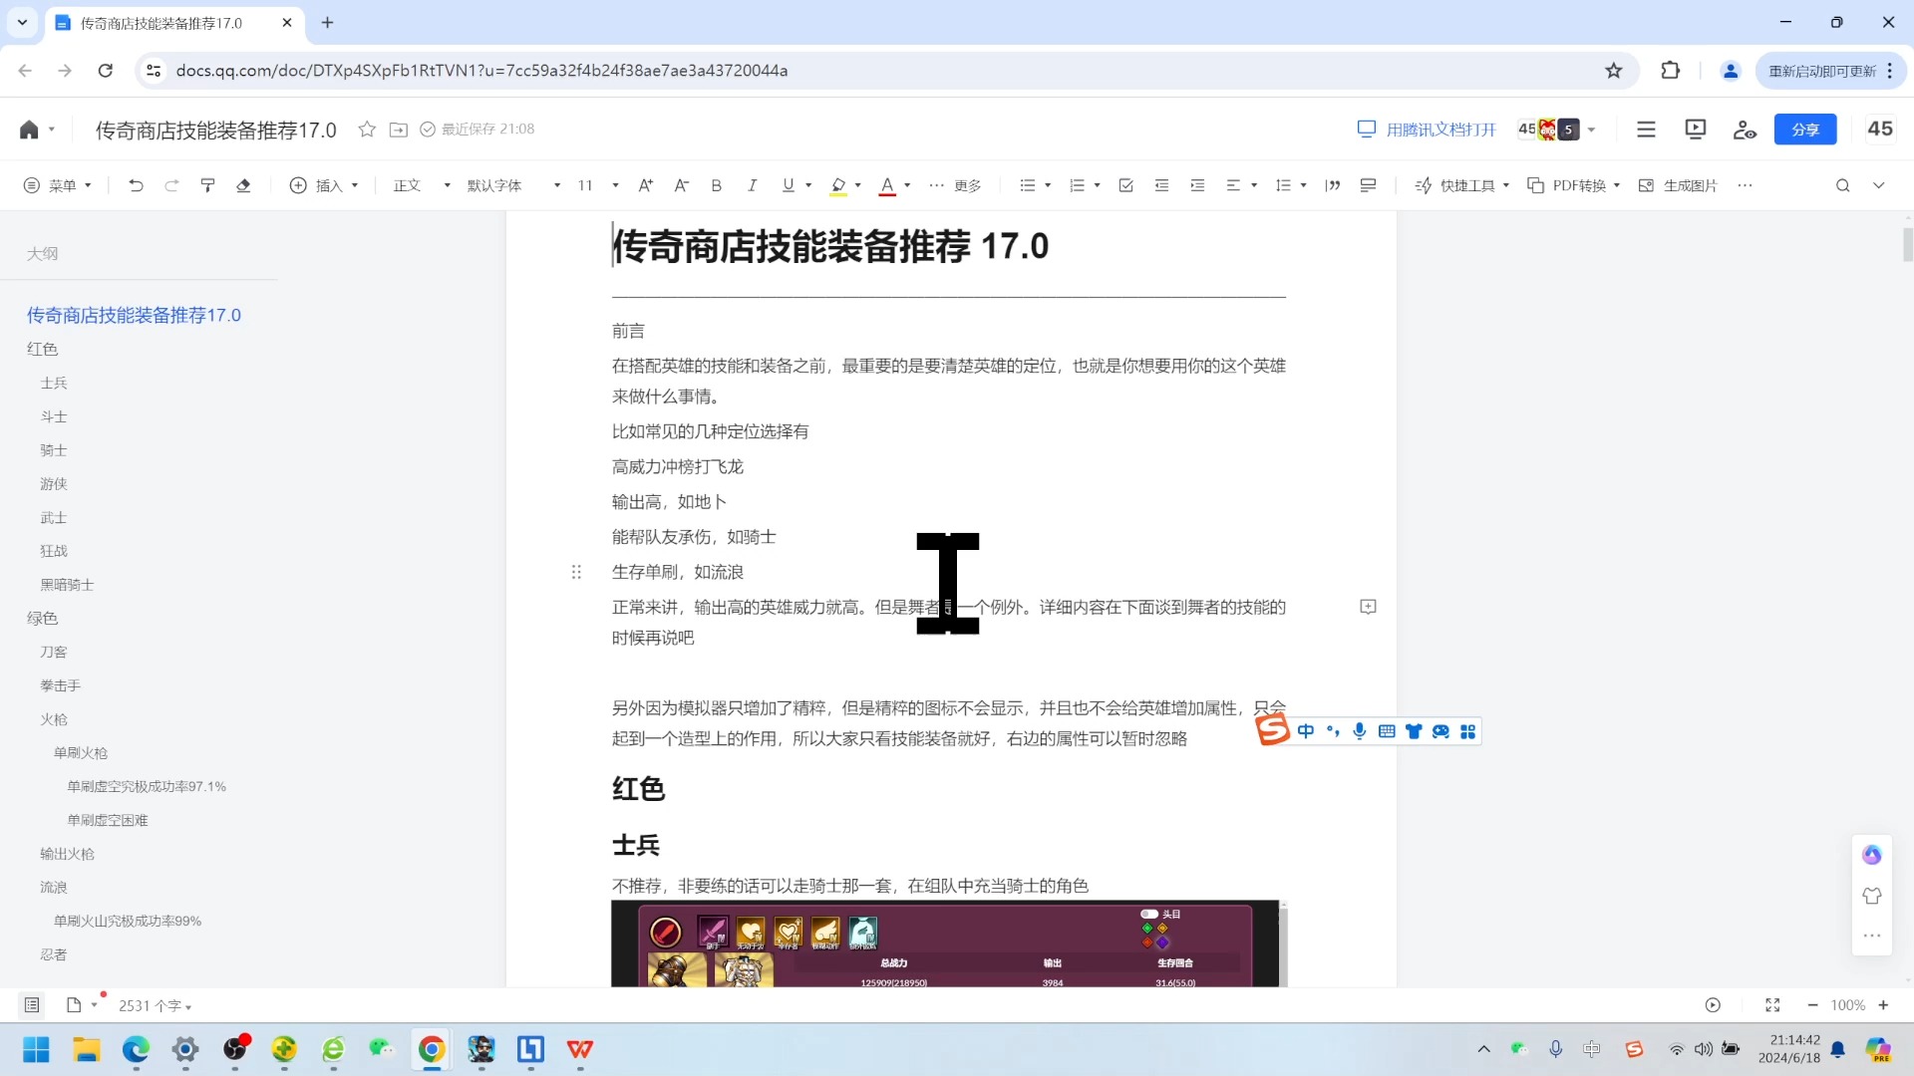1914x1076 pixels.
Task: Jump to 单刷火枪 outline entry
Action: click(x=81, y=753)
